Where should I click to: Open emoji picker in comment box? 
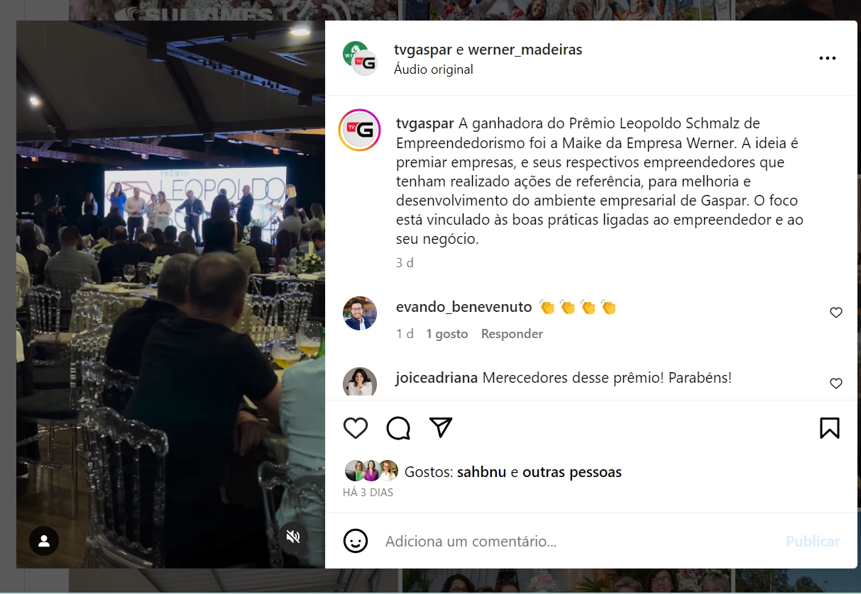(x=356, y=541)
